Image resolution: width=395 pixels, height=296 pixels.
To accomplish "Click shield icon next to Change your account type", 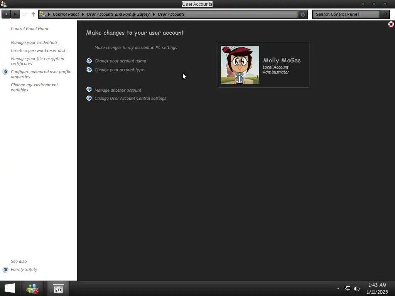I will tap(89, 69).
